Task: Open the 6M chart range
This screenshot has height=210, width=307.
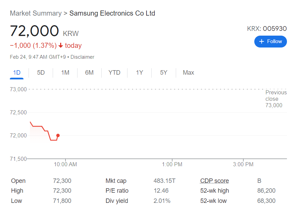Action: [x=89, y=73]
